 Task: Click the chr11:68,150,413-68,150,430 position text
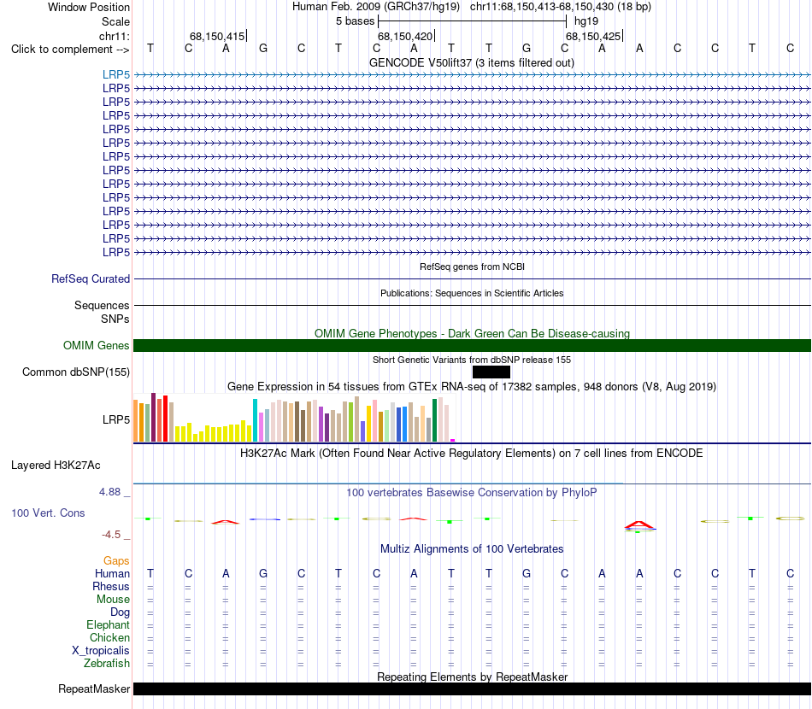coord(561,7)
